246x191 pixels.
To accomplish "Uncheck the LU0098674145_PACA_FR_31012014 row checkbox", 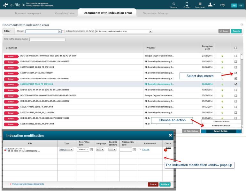I will coord(236,84).
